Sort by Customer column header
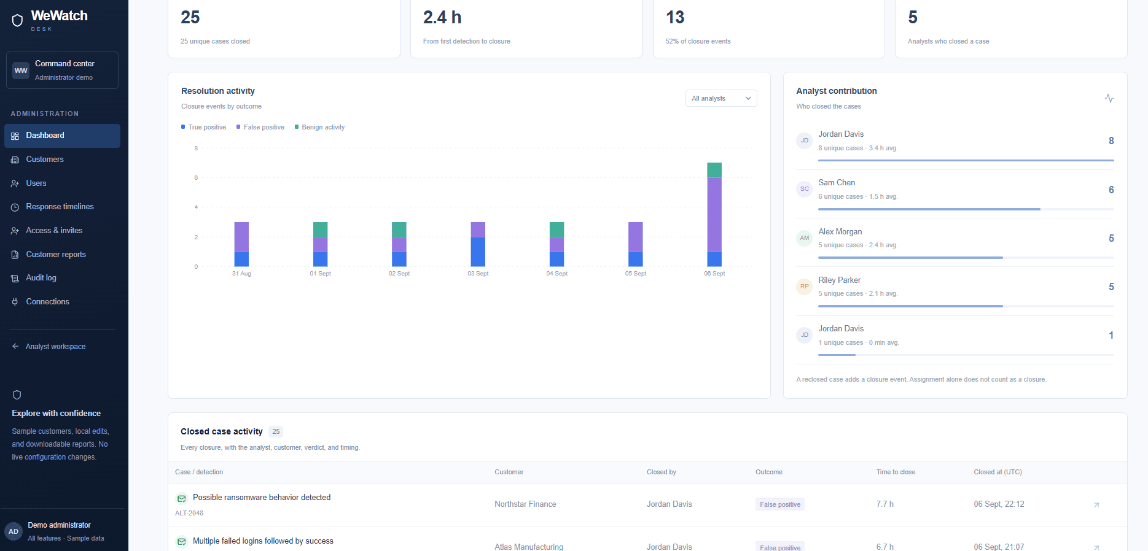This screenshot has height=551, width=1148. coord(509,472)
